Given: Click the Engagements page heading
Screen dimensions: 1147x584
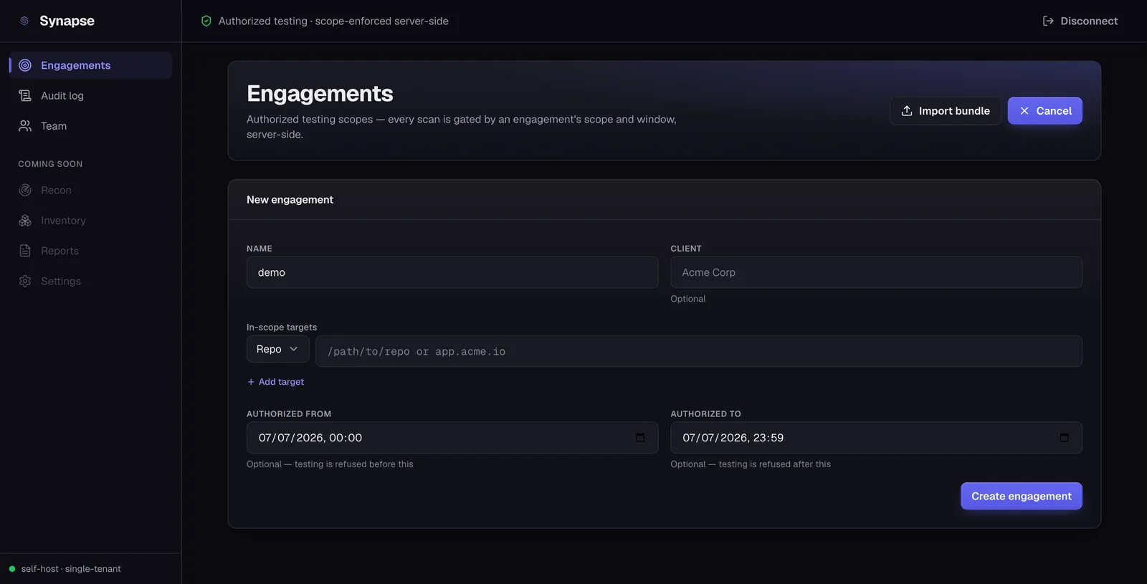Looking at the screenshot, I should (x=320, y=93).
